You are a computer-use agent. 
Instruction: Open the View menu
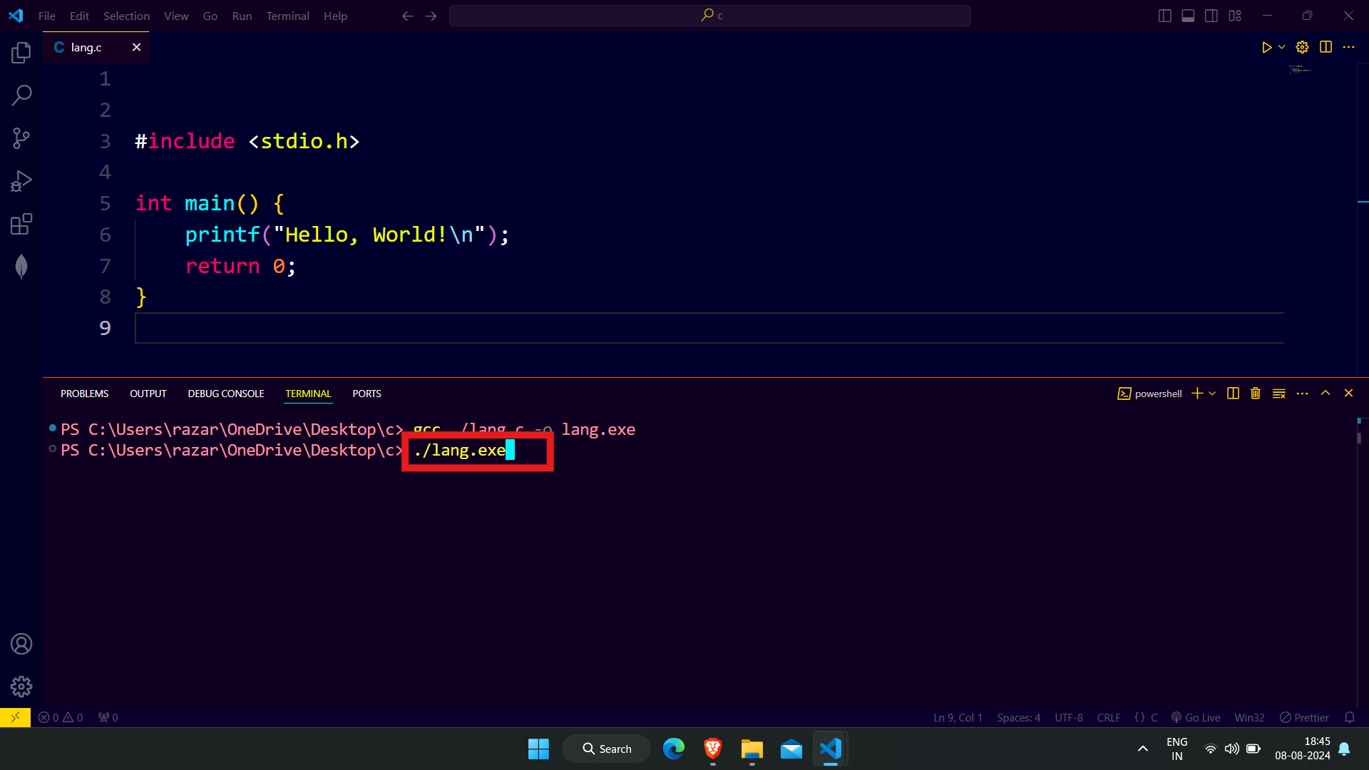tap(176, 16)
